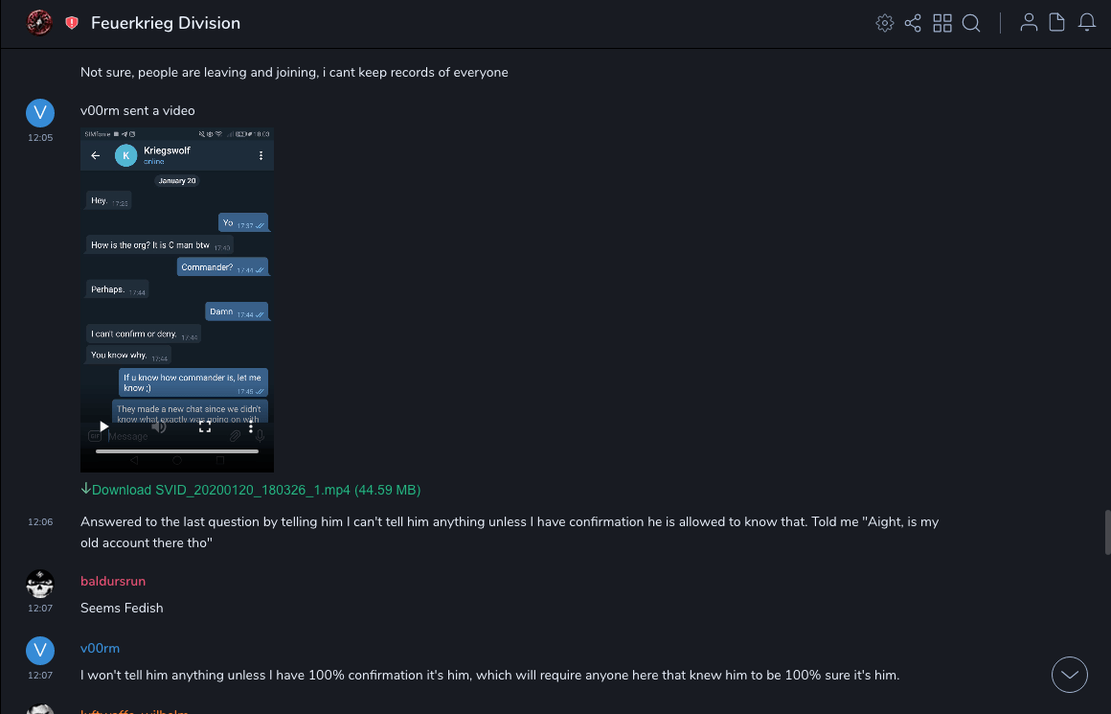Click the blue v00rm username at 12:07
This screenshot has height=714, width=1111.
[100, 649]
